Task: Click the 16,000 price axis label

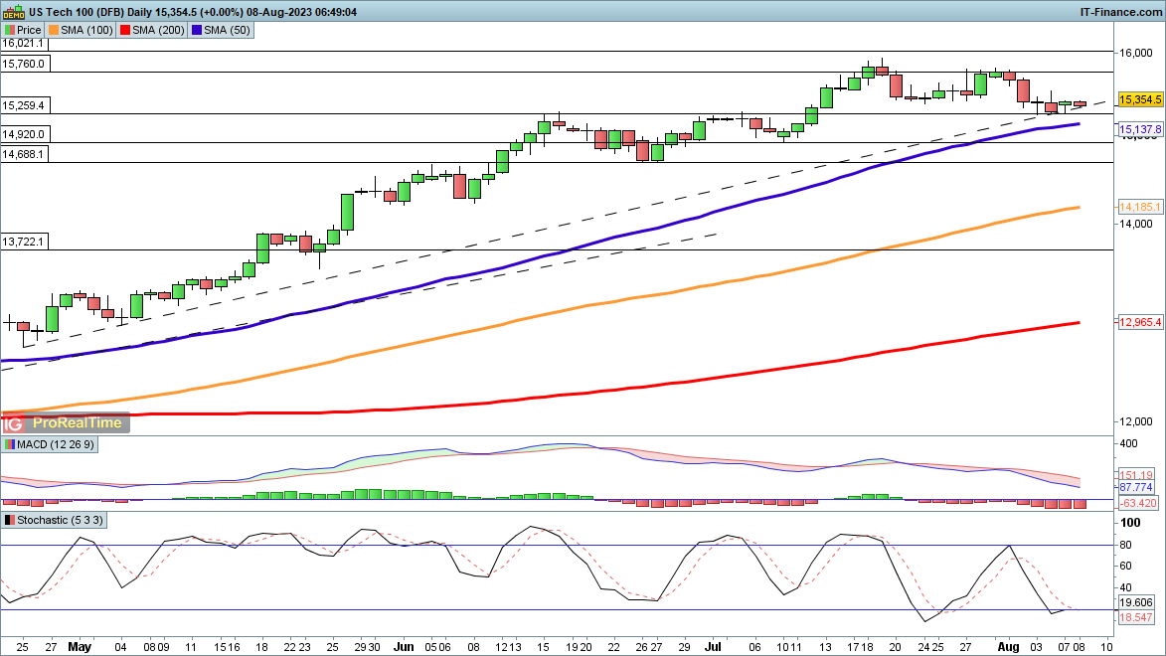Action: click(1136, 53)
